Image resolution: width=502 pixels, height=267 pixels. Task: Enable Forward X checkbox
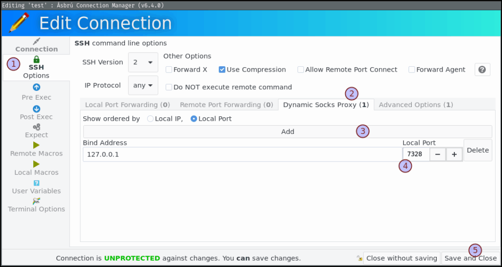(169, 70)
